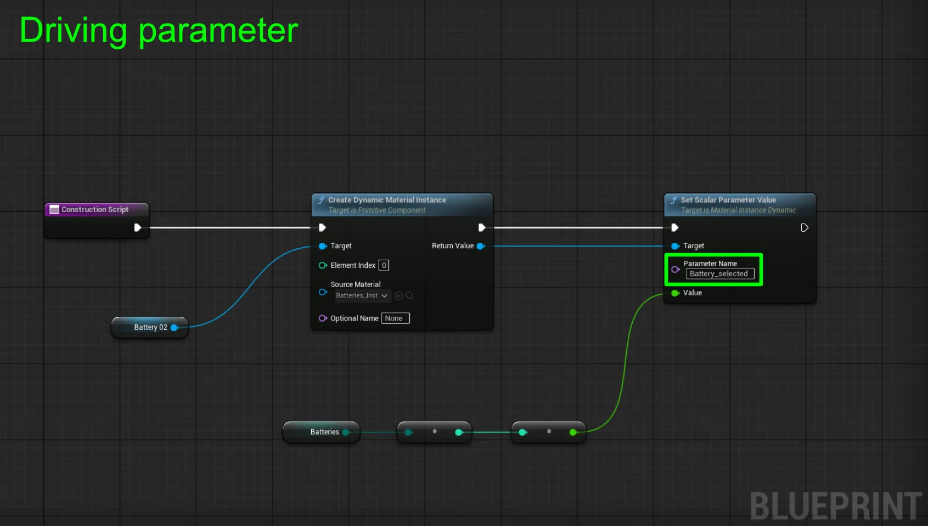Click the Source Material input pin
This screenshot has width=928, height=526.
pos(323,292)
